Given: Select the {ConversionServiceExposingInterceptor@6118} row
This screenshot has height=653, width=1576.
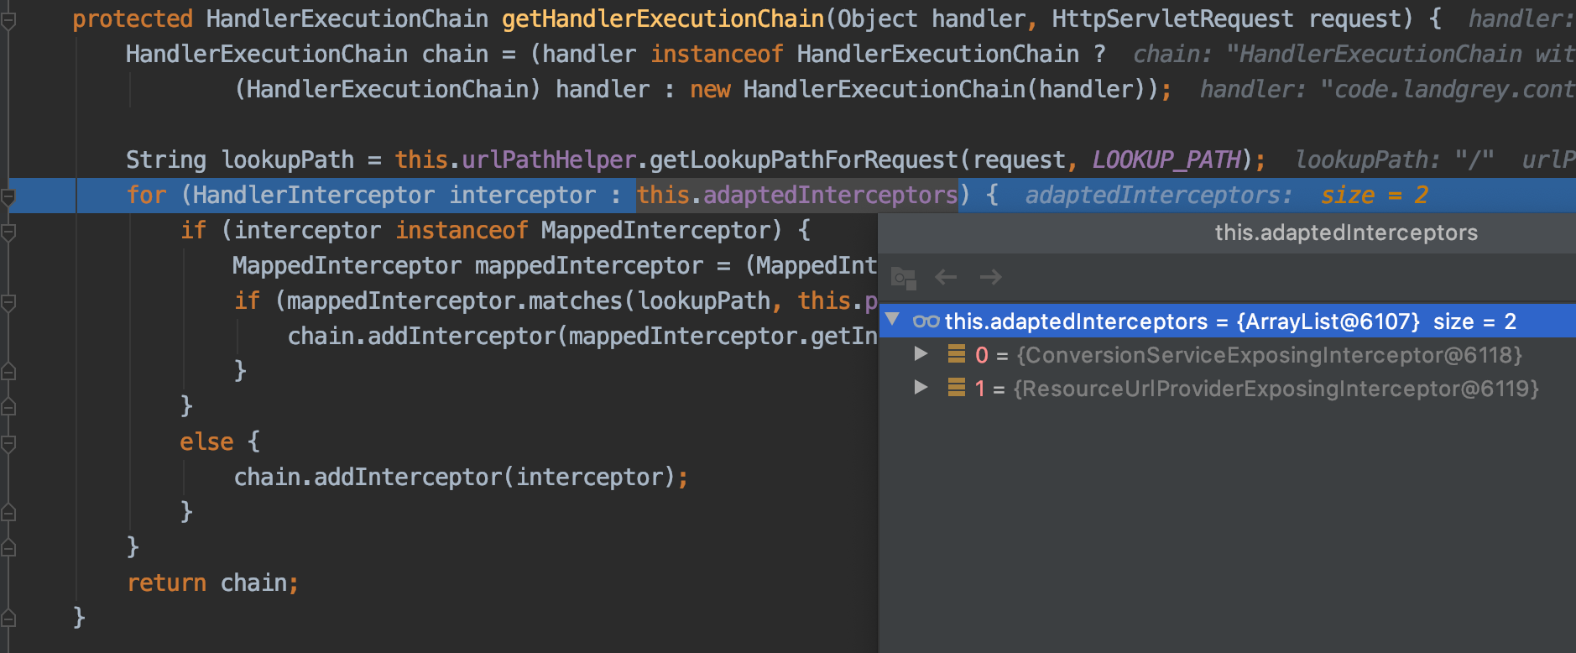Looking at the screenshot, I should pos(1227,355).
